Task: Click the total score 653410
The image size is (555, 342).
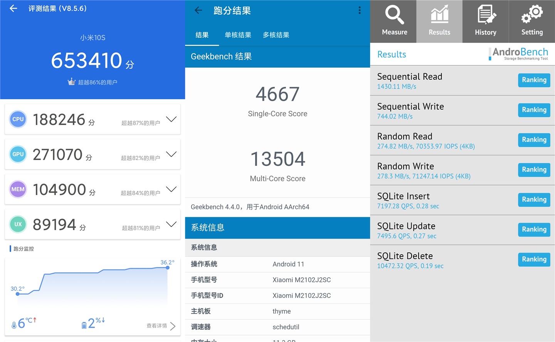Action: 87,61
